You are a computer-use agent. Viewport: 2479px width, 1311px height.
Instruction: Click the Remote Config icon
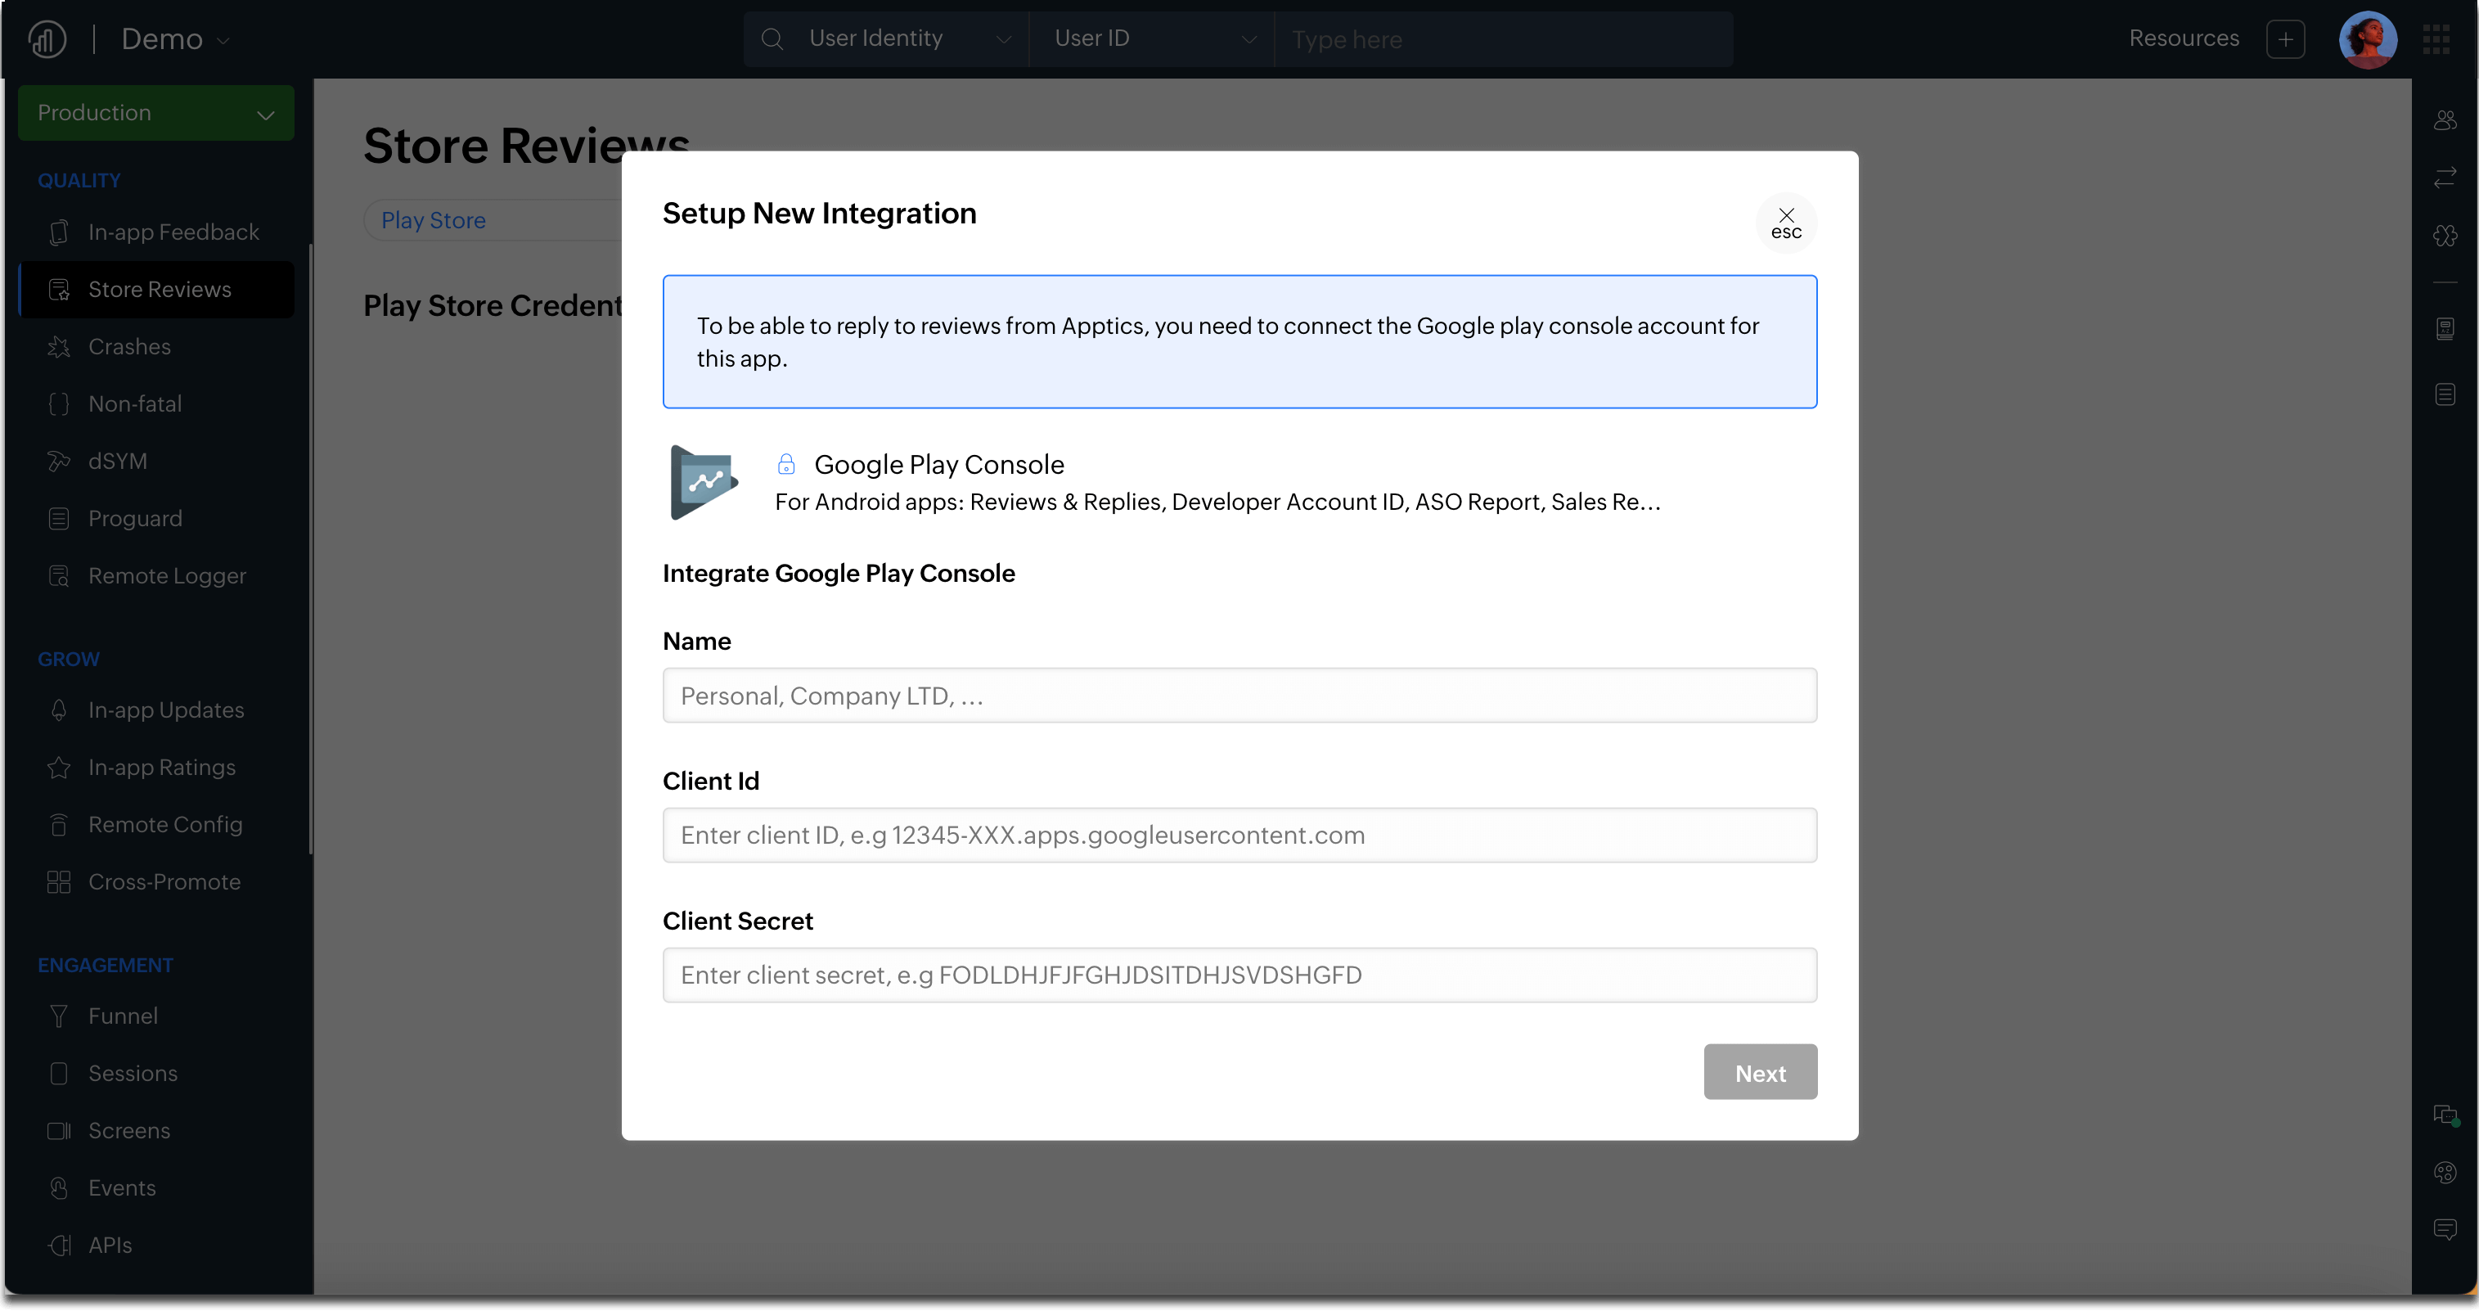59,825
